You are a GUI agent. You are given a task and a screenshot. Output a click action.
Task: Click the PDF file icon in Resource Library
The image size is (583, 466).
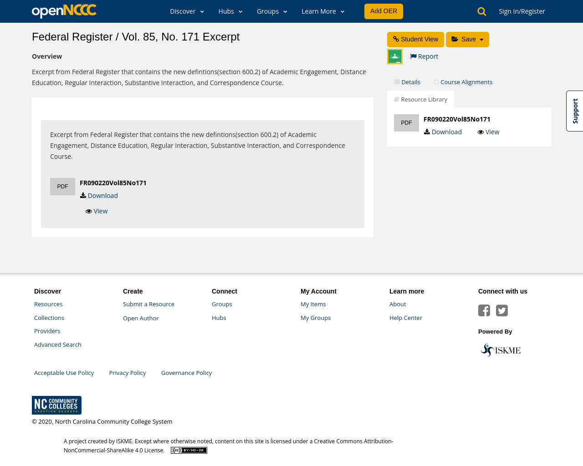pyautogui.click(x=406, y=122)
